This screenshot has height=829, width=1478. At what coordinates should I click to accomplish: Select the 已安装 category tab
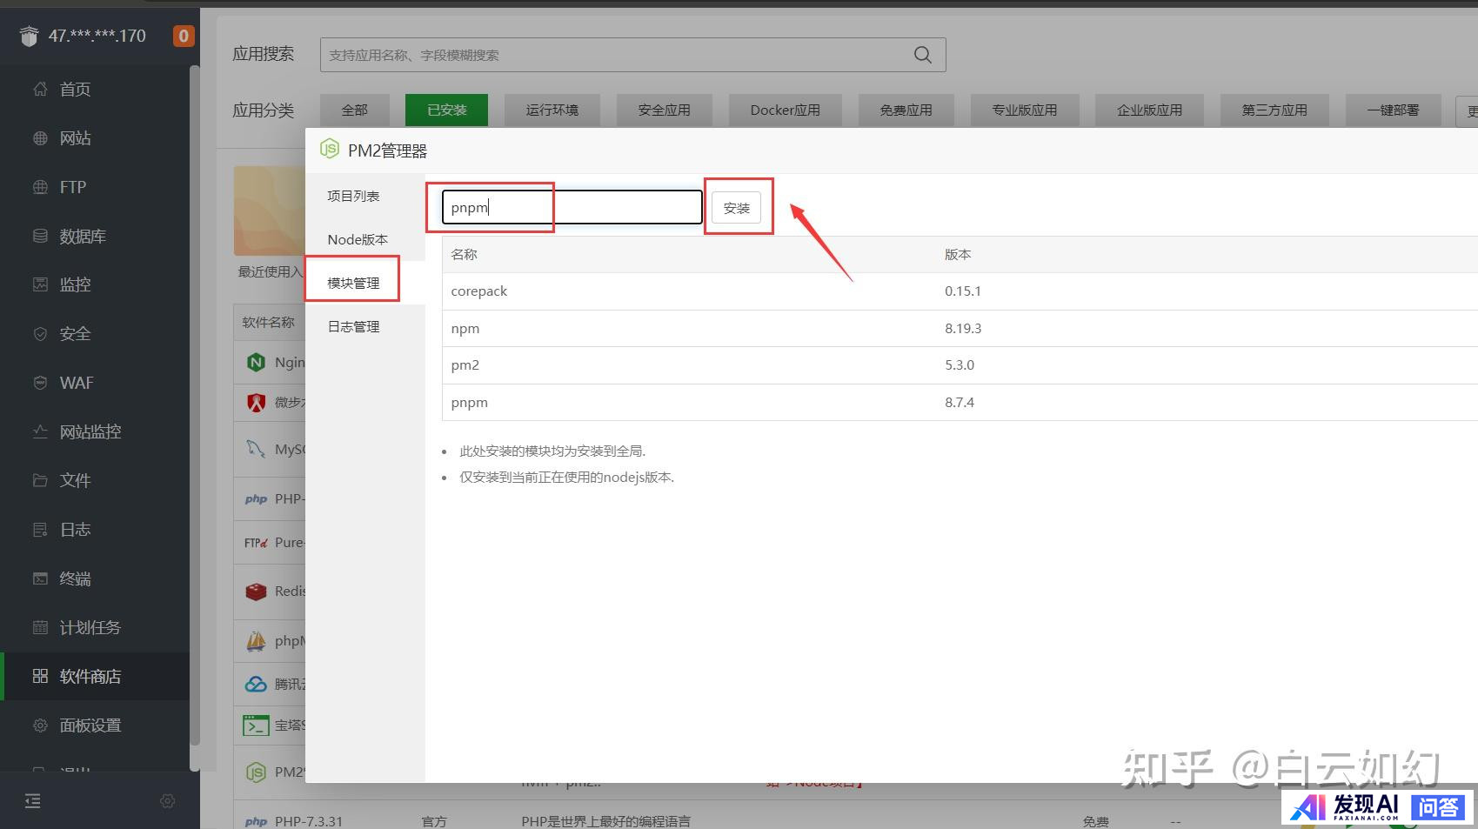click(446, 110)
